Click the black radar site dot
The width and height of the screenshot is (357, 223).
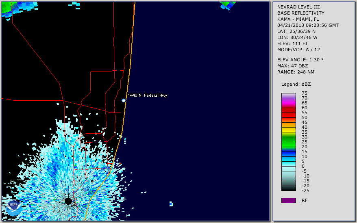(68, 201)
